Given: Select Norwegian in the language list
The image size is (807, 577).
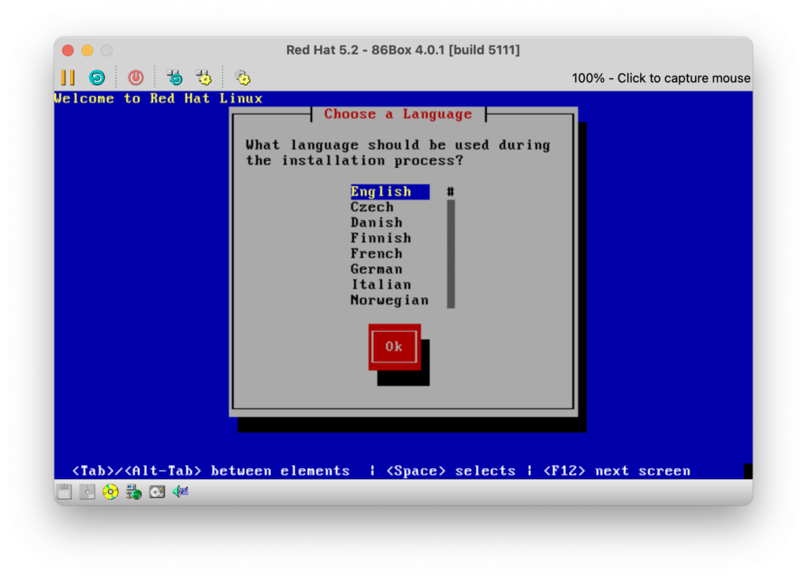Looking at the screenshot, I should (x=389, y=300).
